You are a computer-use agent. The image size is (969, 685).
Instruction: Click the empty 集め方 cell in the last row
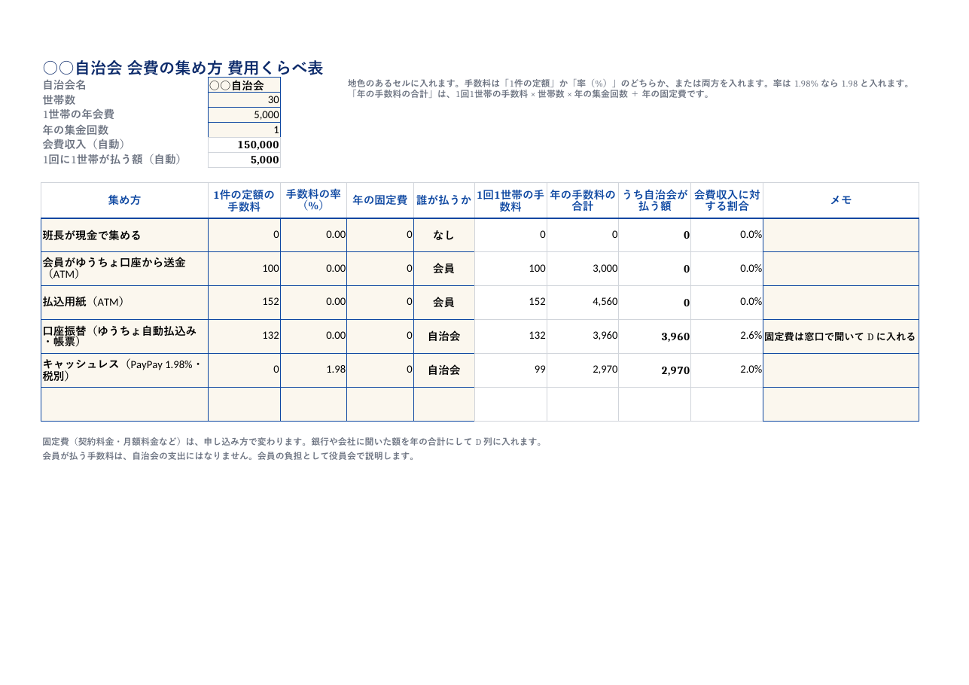point(124,404)
